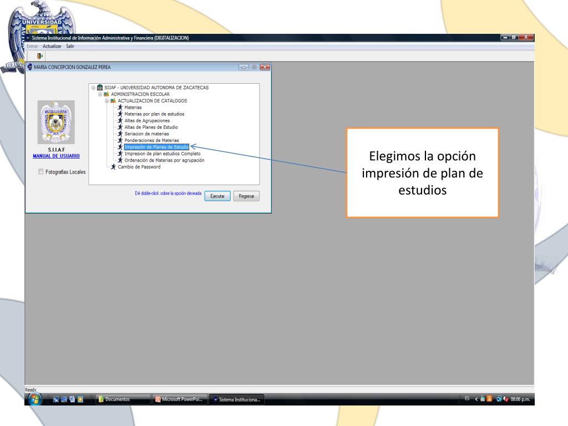Click the icon beside Altas de Agrupaciones
The height and width of the screenshot is (426, 568).
pos(120,121)
